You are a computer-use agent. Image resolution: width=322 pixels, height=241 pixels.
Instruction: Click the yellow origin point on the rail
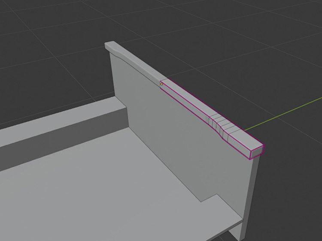[x=162, y=84]
